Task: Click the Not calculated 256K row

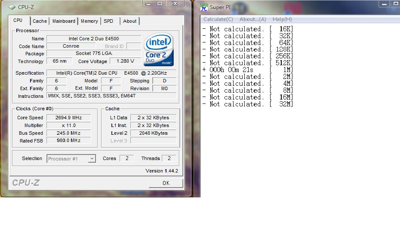Action: tap(248, 56)
